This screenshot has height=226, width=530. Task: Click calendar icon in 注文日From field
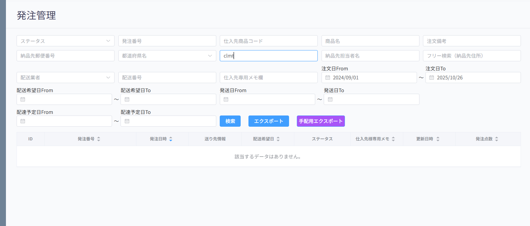(x=328, y=78)
